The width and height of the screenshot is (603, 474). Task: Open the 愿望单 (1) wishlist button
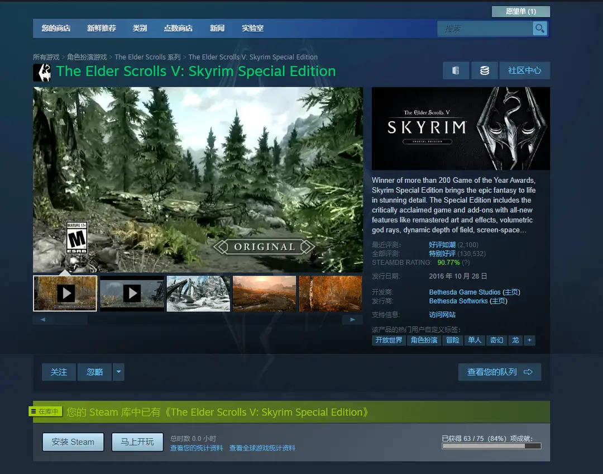tap(521, 12)
